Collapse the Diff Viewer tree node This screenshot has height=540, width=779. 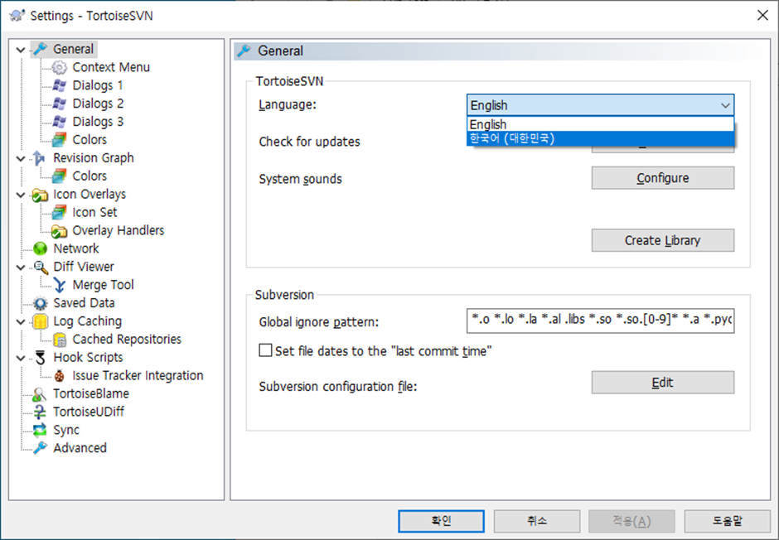[21, 268]
